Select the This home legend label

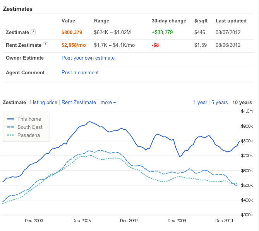pos(29,119)
